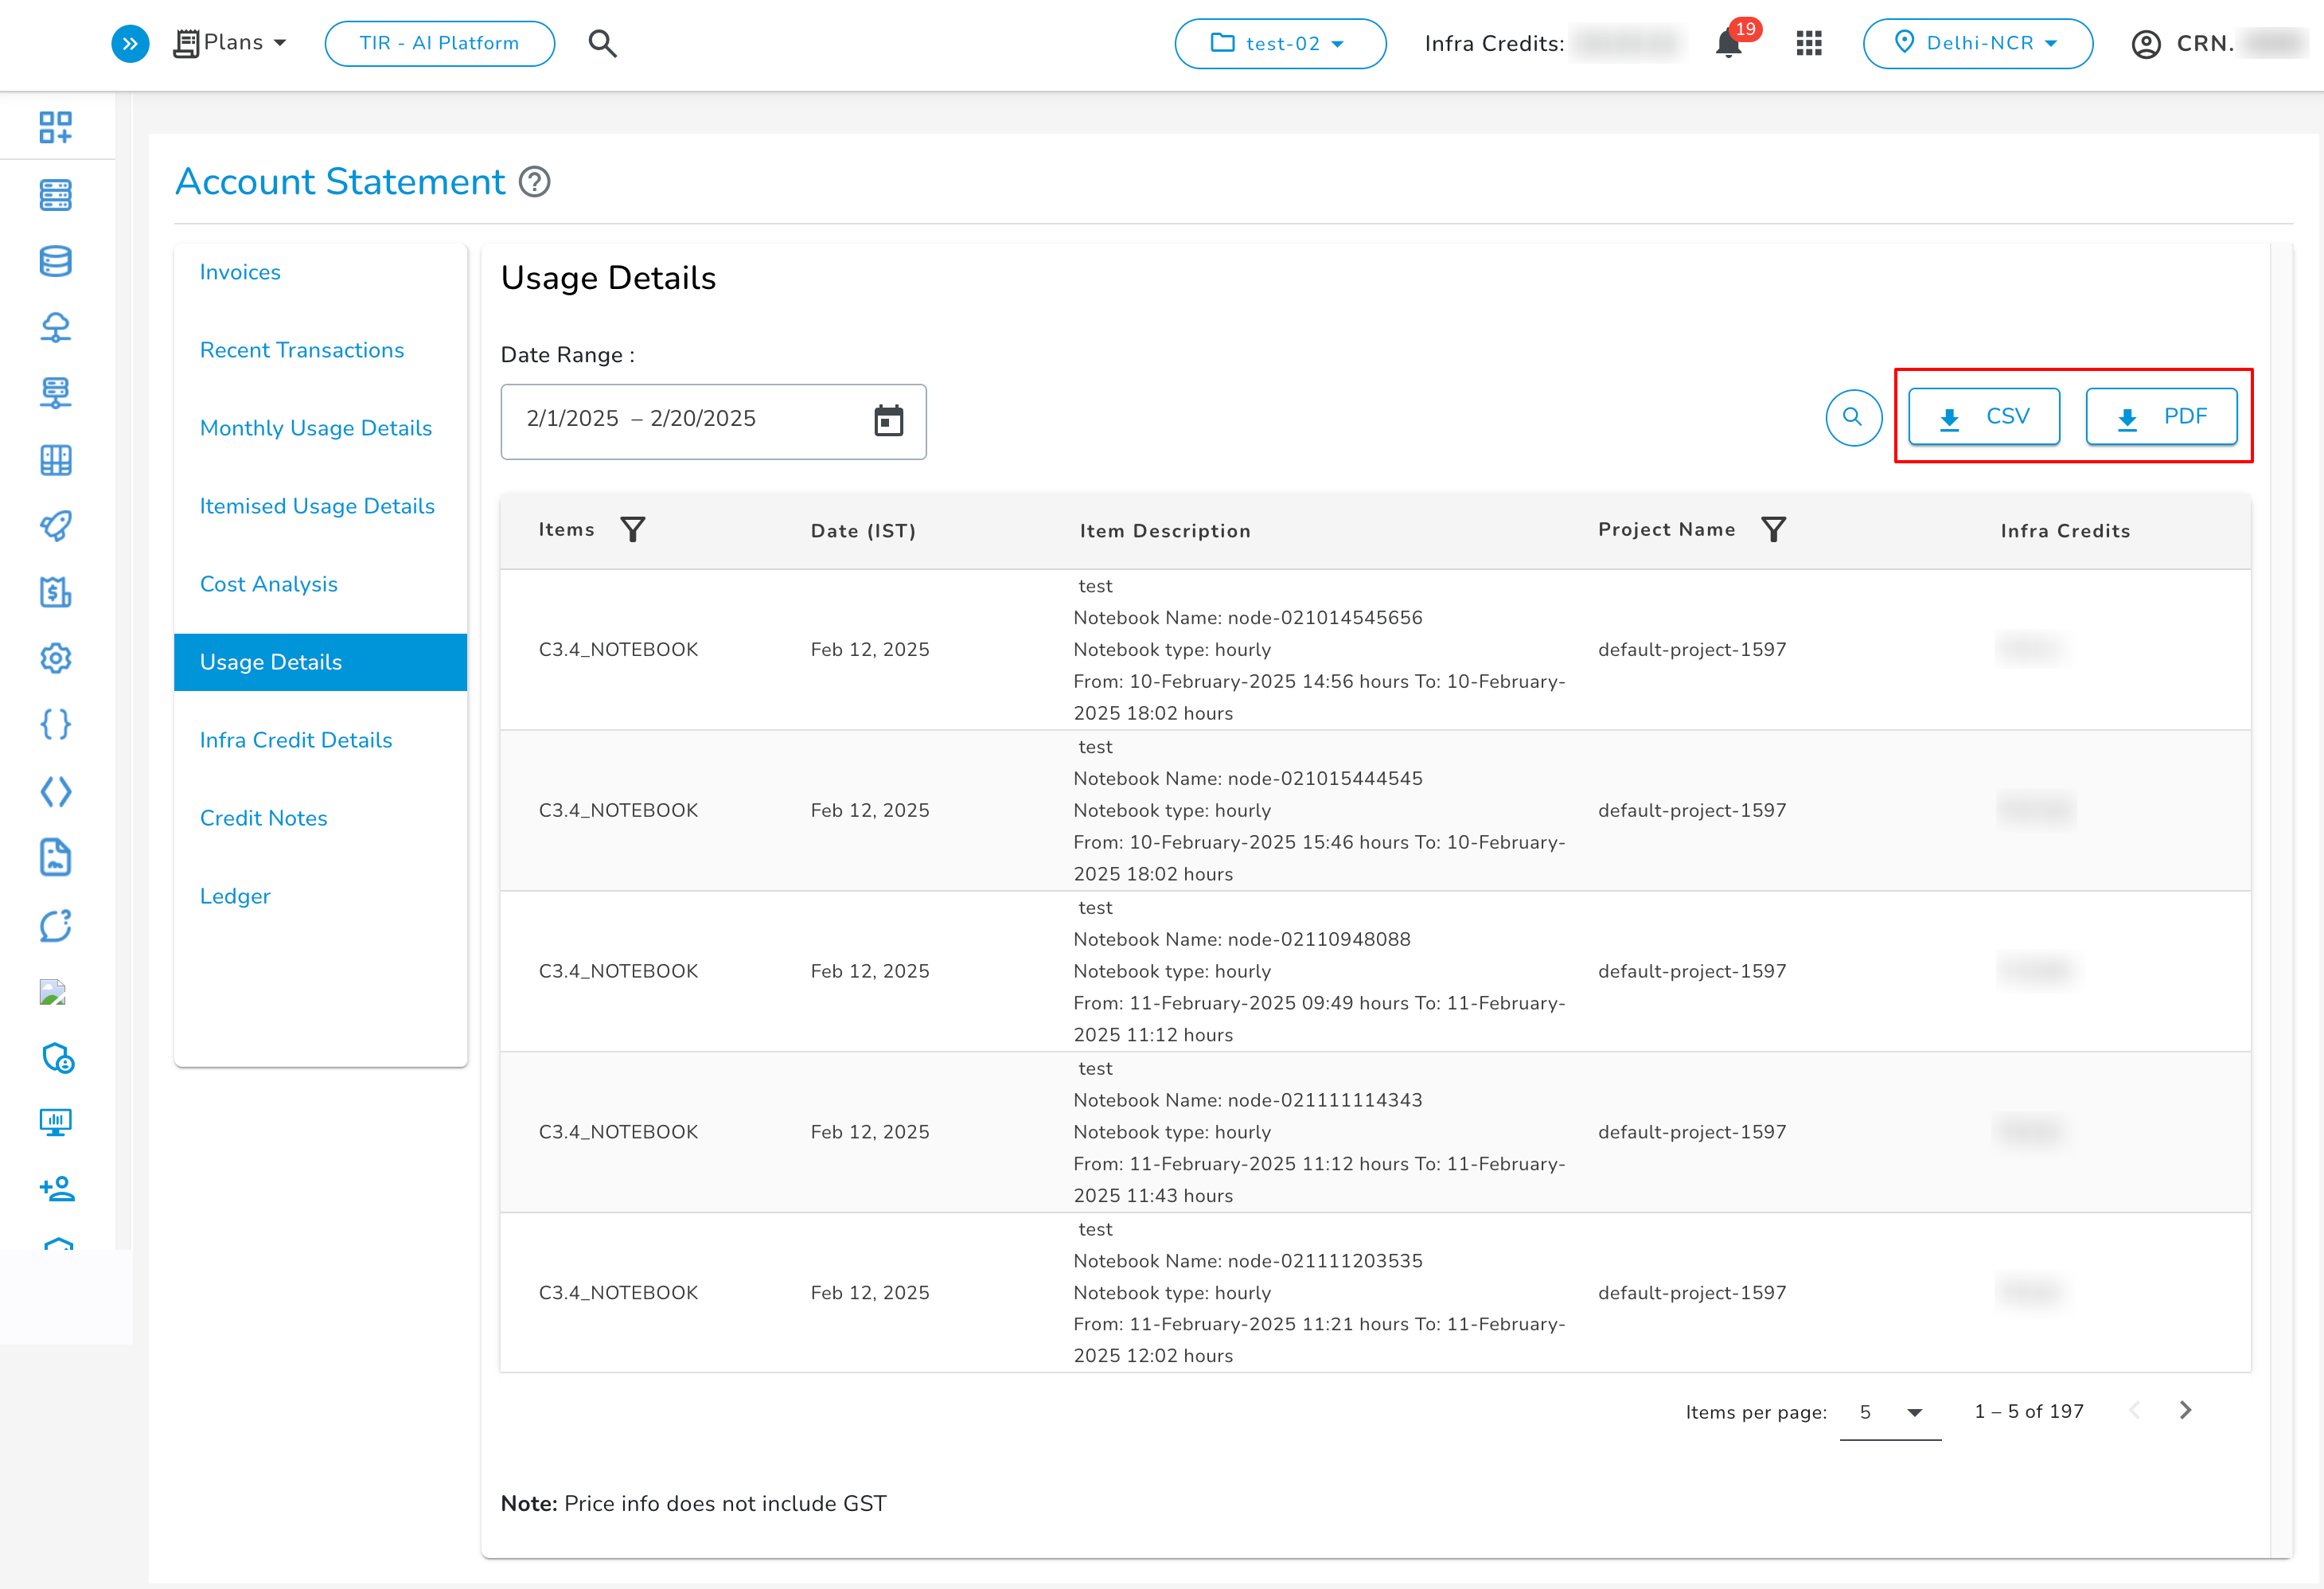Open the apps grid menu
Screen dimensions: 2324x1589
[x=1809, y=43]
